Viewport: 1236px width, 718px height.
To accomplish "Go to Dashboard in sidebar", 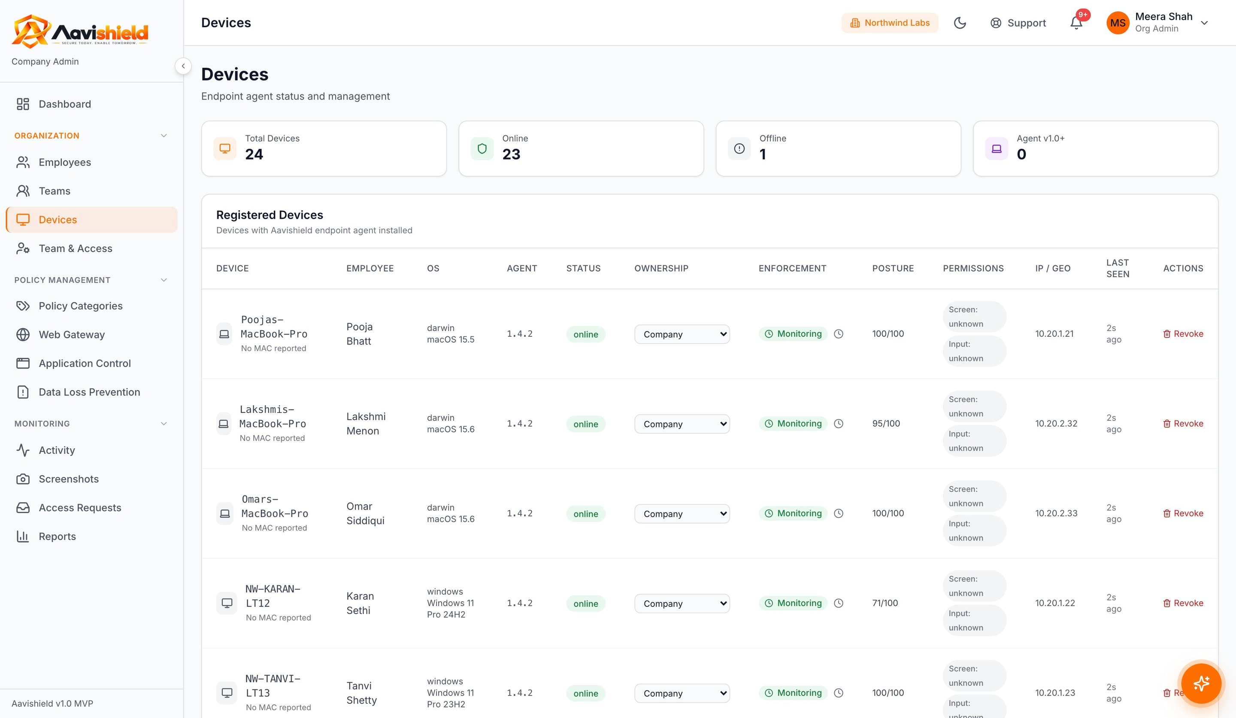I will (x=92, y=104).
